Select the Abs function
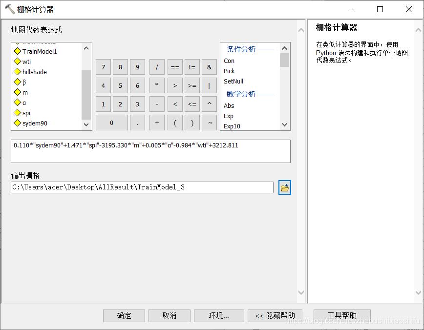Viewport: 424px width, 330px height. point(228,105)
